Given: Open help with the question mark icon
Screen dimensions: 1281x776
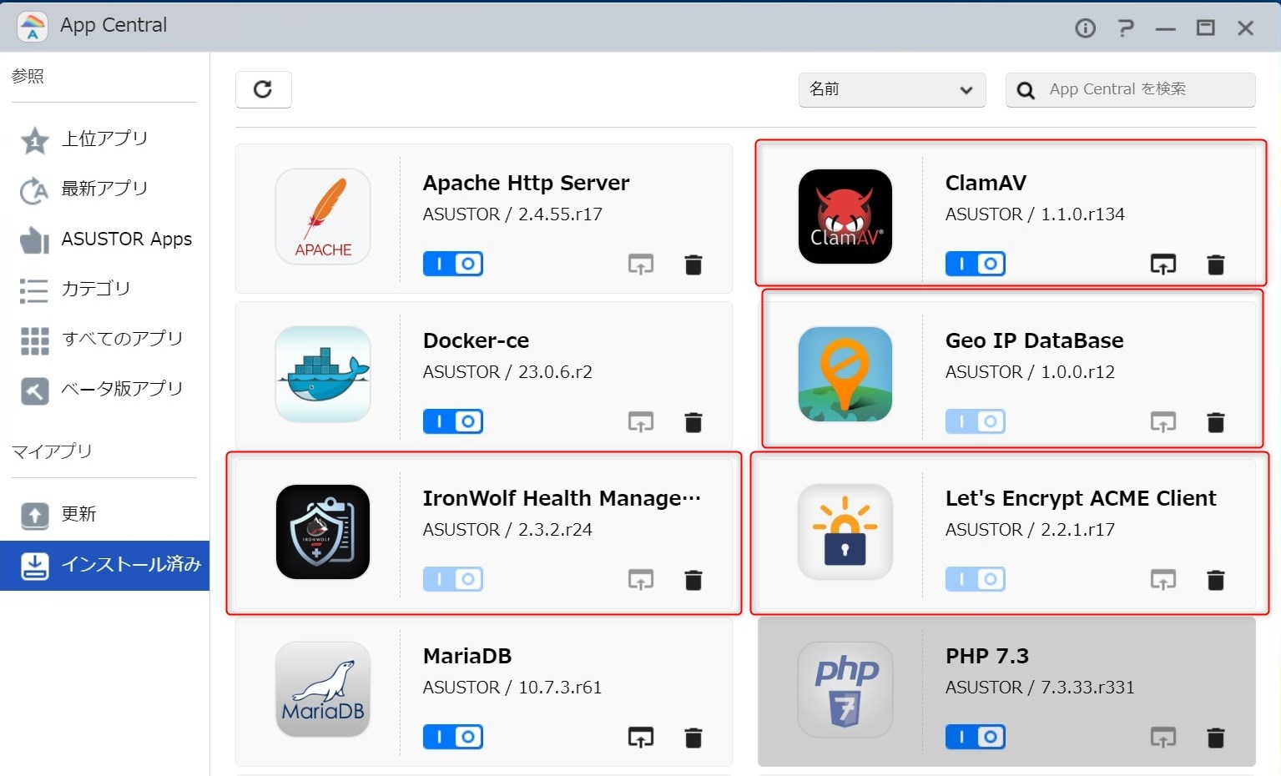Looking at the screenshot, I should 1125,28.
